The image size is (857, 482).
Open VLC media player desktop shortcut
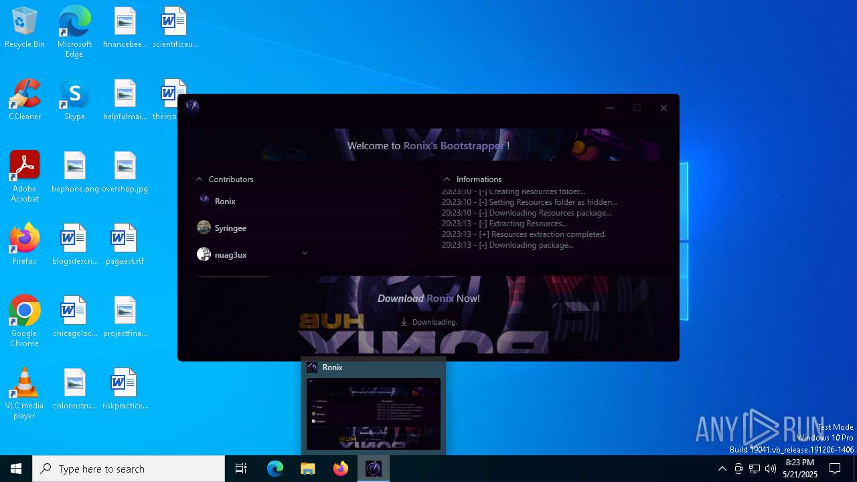pos(25,394)
